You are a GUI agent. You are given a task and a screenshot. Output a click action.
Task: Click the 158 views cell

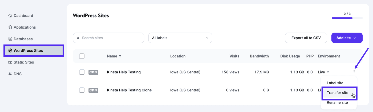point(230,72)
